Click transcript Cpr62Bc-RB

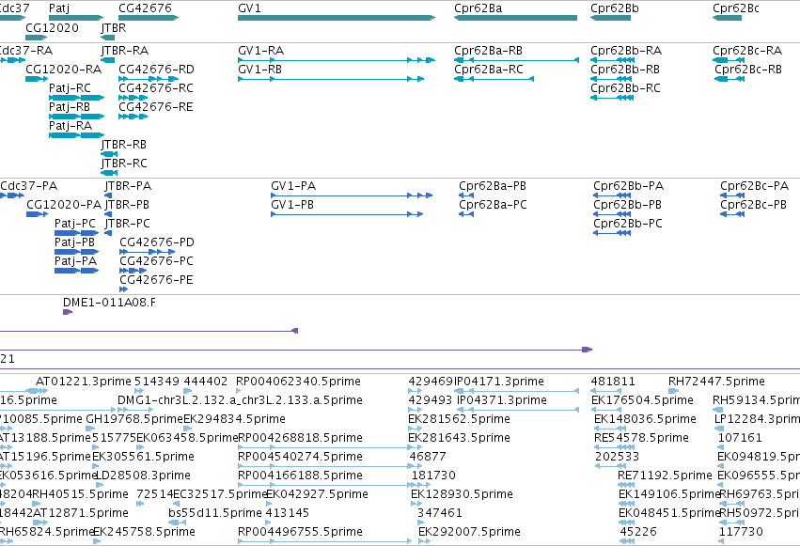[729, 79]
